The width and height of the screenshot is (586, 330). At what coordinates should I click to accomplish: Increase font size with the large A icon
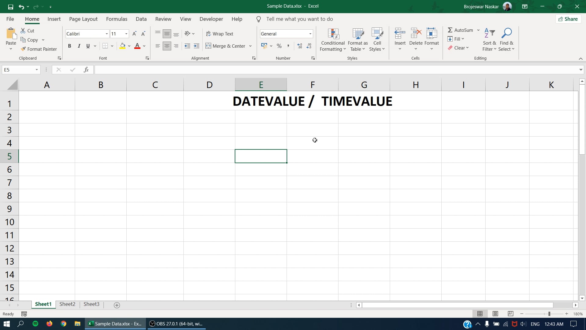tap(134, 34)
